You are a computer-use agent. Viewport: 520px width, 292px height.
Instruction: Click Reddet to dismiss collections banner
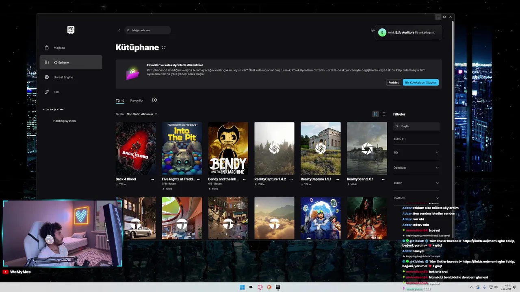click(394, 82)
